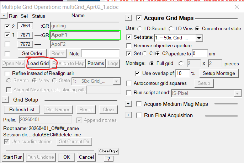Viewport: 244px width, 163px height.
Task: Click the Set Order button
Action: (32, 54)
